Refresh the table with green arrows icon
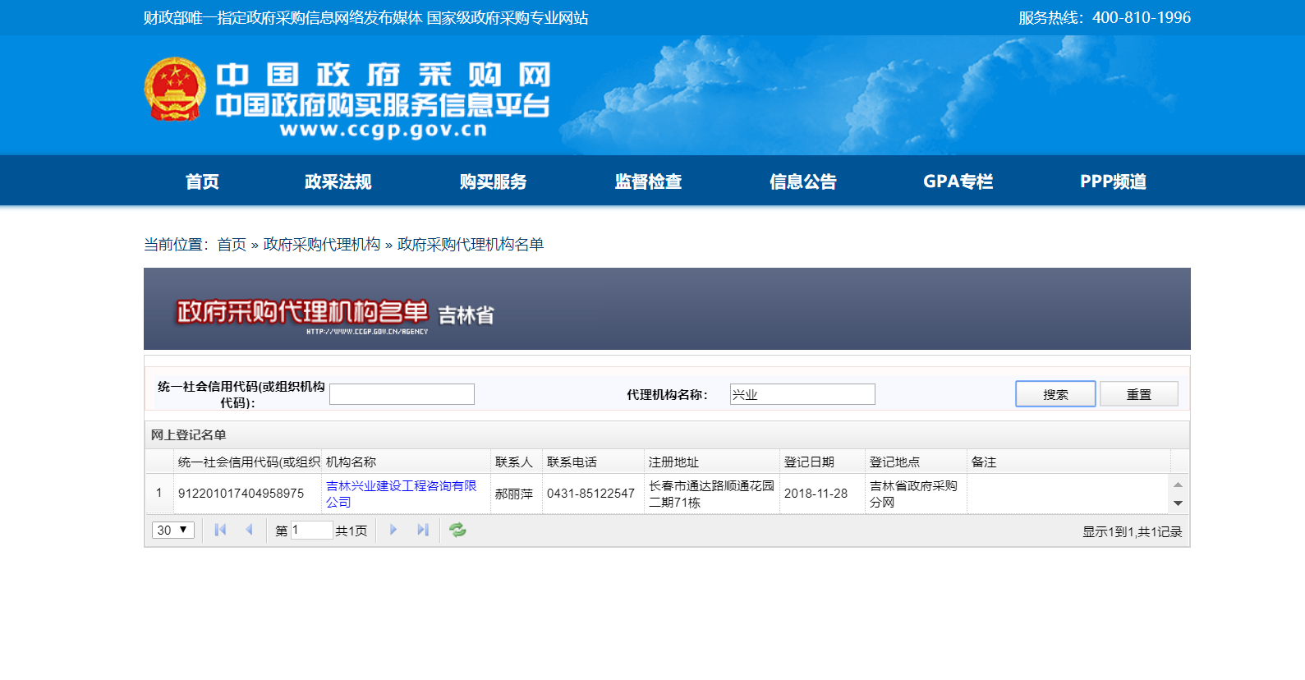This screenshot has height=680, width=1305. tap(457, 531)
